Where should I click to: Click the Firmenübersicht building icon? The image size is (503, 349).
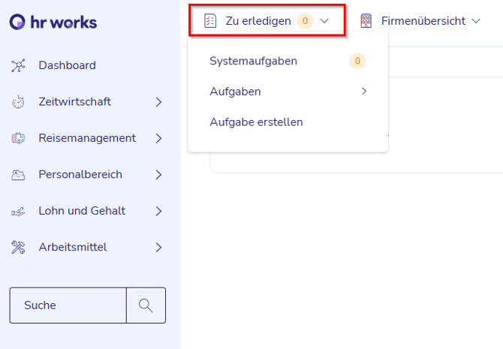(366, 21)
